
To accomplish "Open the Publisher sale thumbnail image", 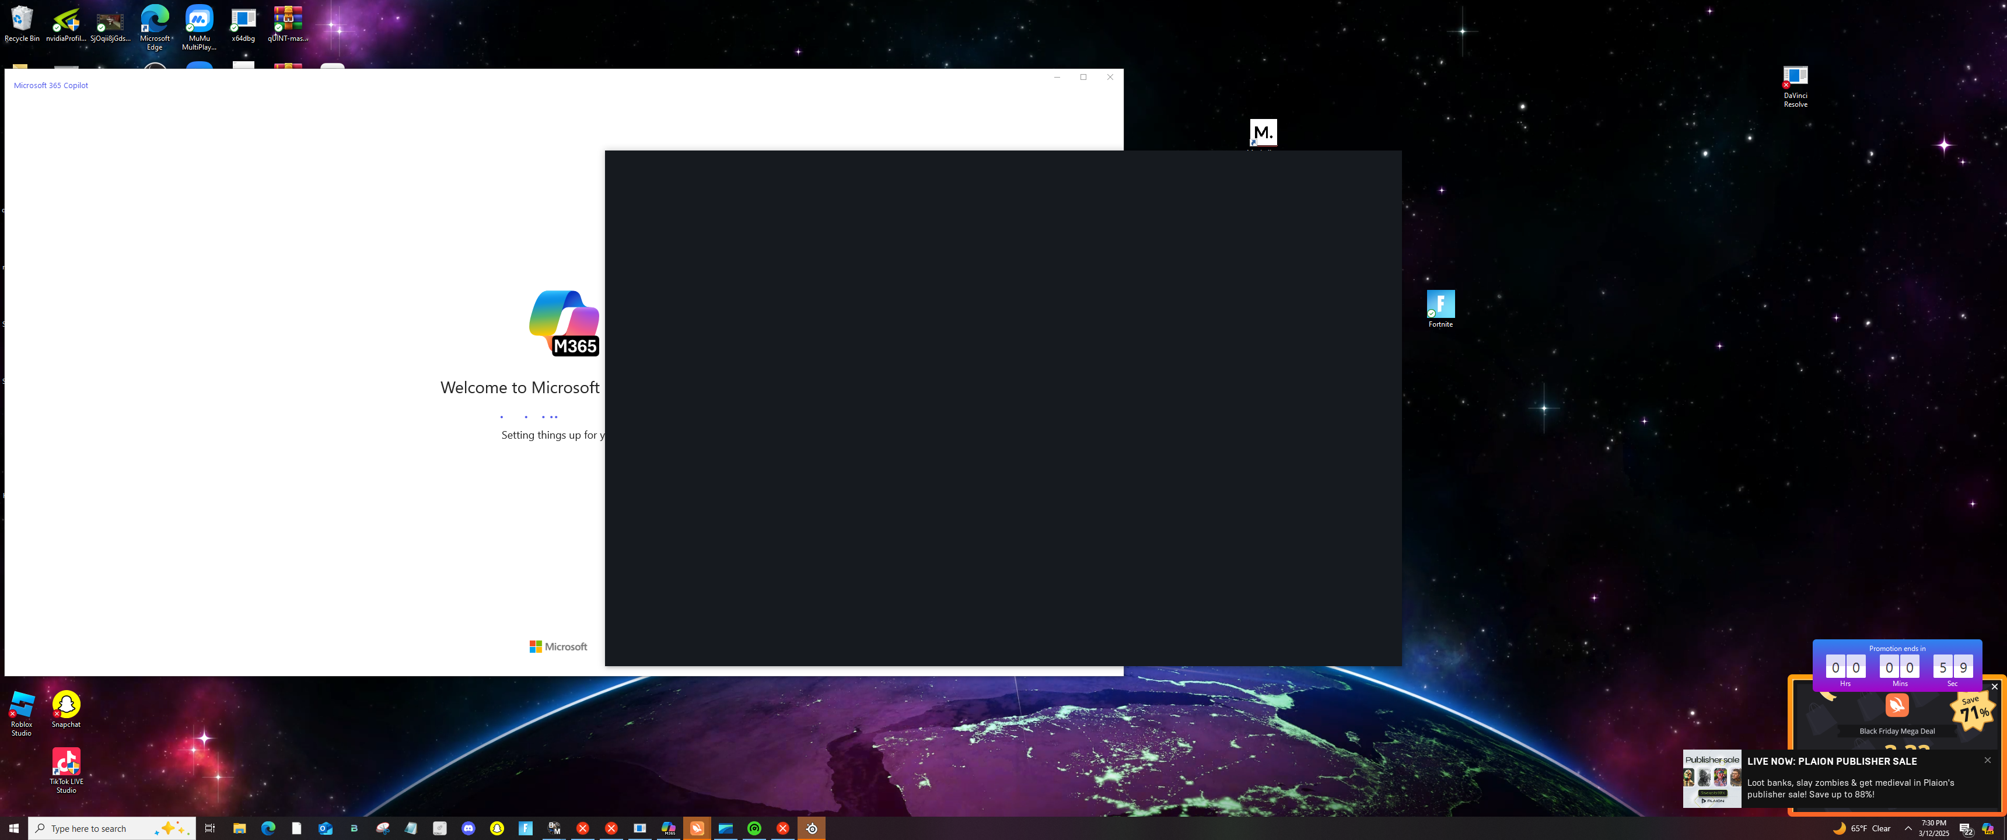I will tap(1712, 778).
